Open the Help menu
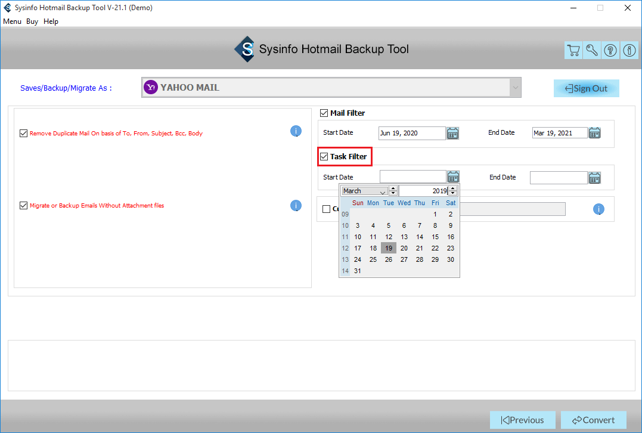Screen dimensions: 642x433 (51, 21)
